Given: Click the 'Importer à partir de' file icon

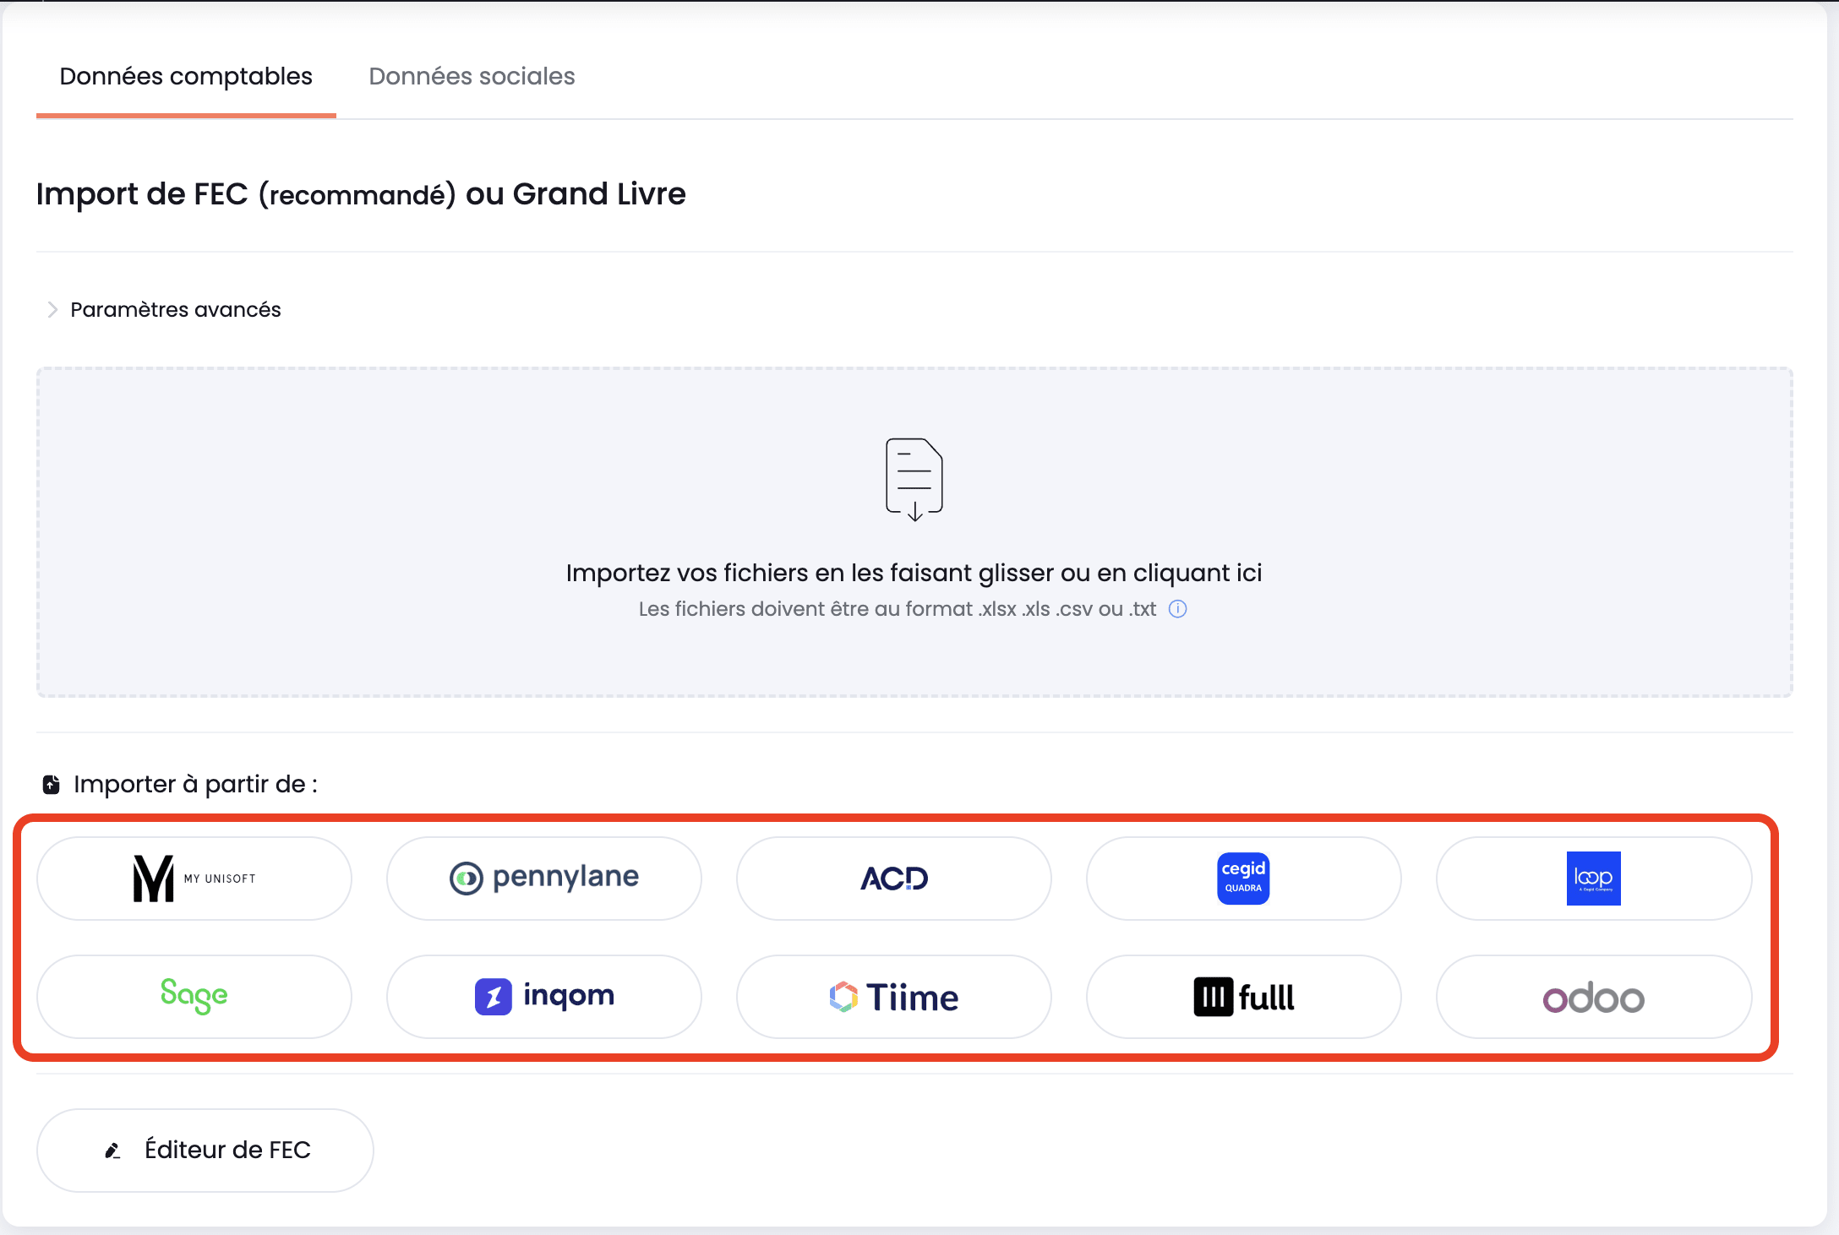Looking at the screenshot, I should point(52,785).
